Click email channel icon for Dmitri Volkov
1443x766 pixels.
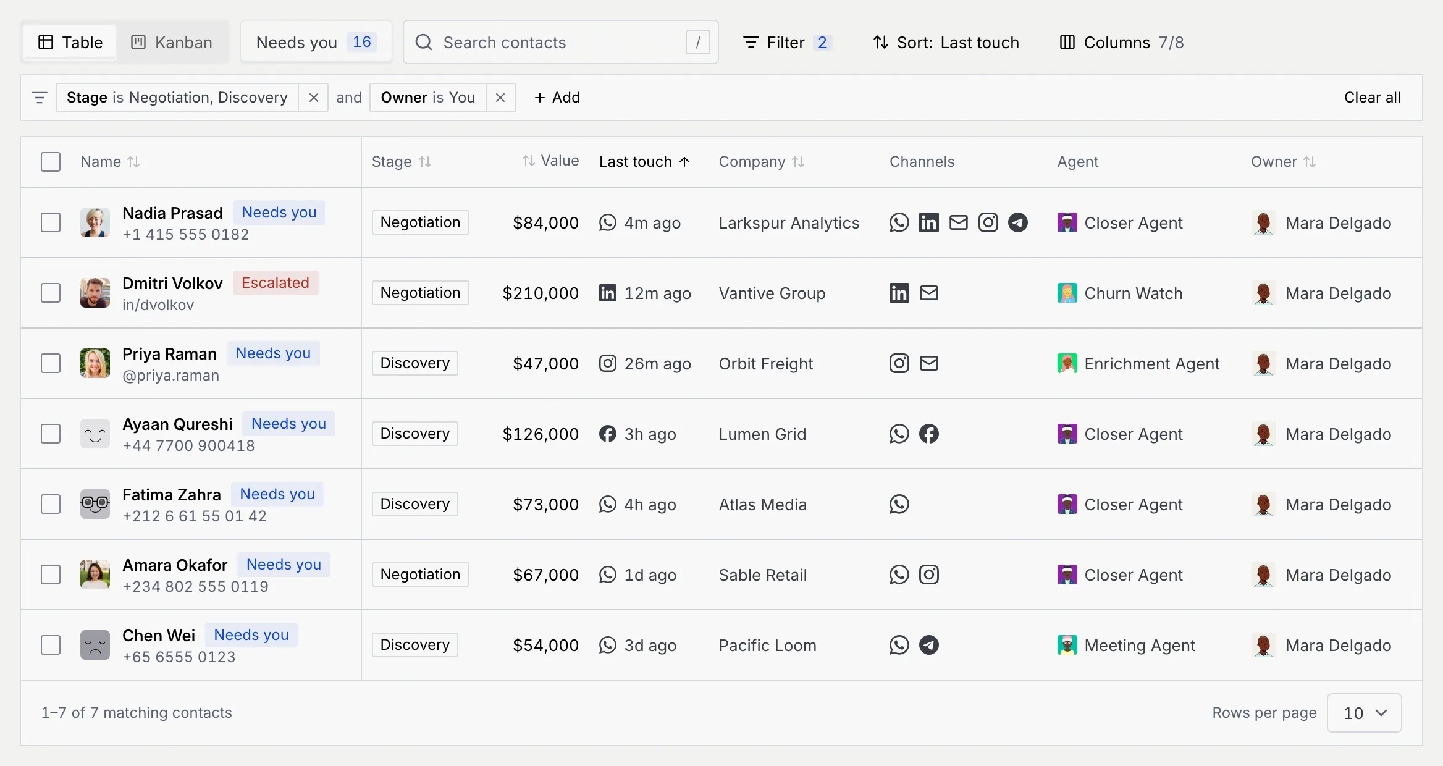click(x=928, y=293)
